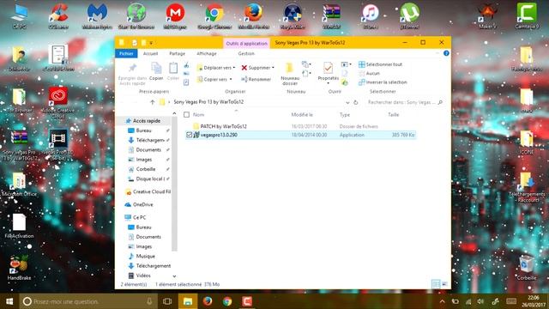This screenshot has width=549, height=309.
Task: Sort by the Taille column header
Action: coord(393,114)
